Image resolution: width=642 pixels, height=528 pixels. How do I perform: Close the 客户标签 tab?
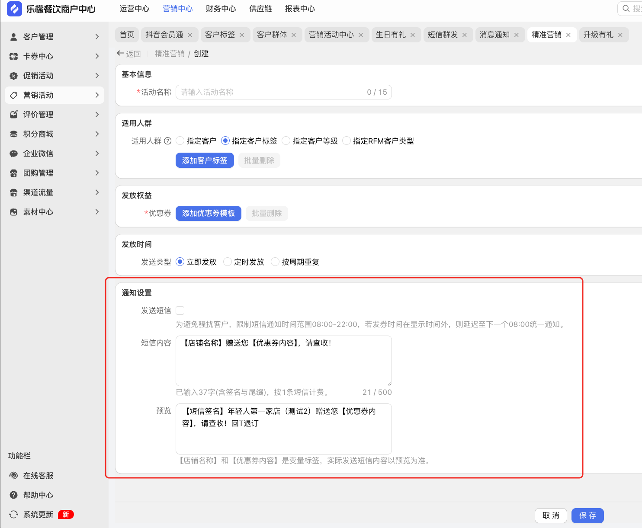[x=242, y=35]
